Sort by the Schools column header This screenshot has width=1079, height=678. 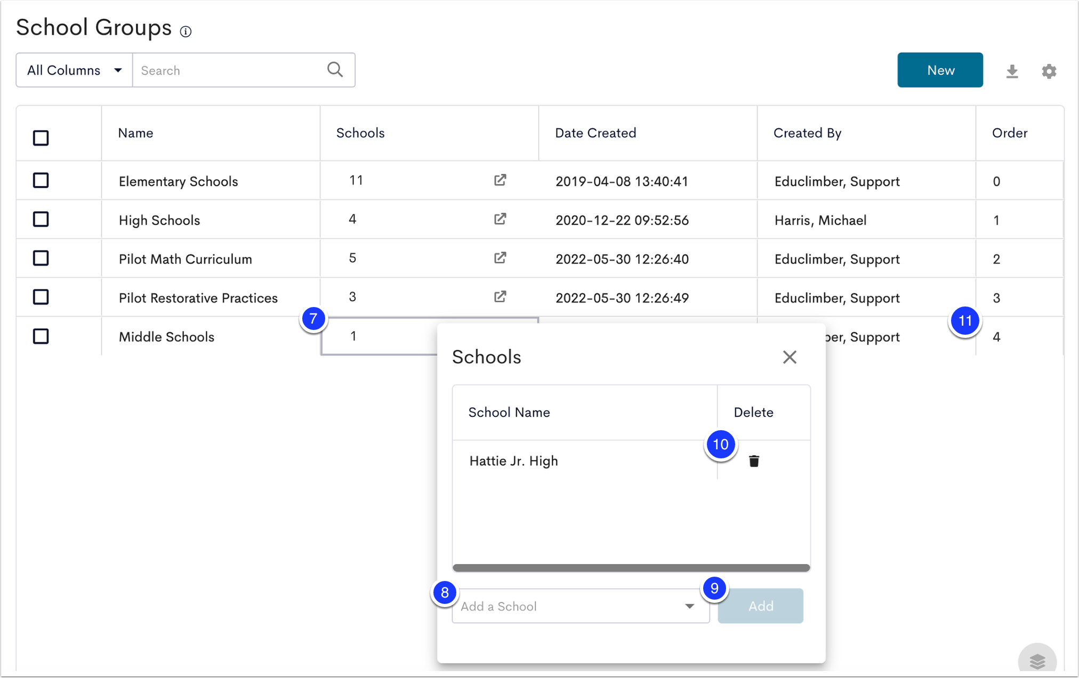coord(429,133)
